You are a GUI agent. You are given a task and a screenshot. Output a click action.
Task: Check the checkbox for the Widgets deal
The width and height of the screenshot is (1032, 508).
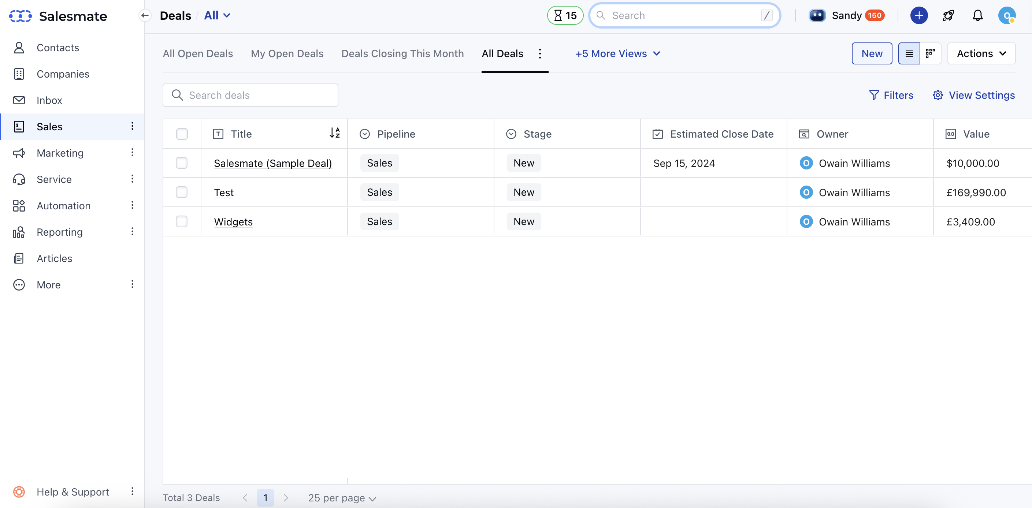(x=182, y=221)
